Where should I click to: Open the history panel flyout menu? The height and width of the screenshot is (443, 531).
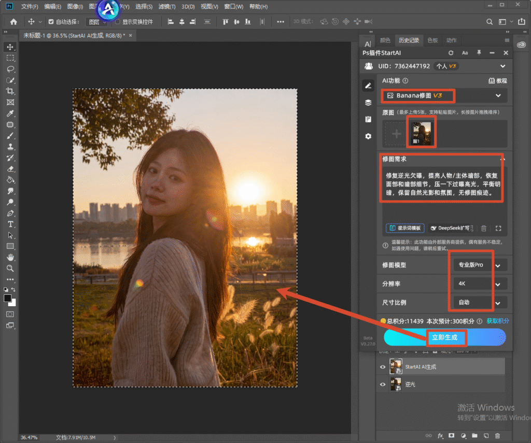(x=507, y=40)
